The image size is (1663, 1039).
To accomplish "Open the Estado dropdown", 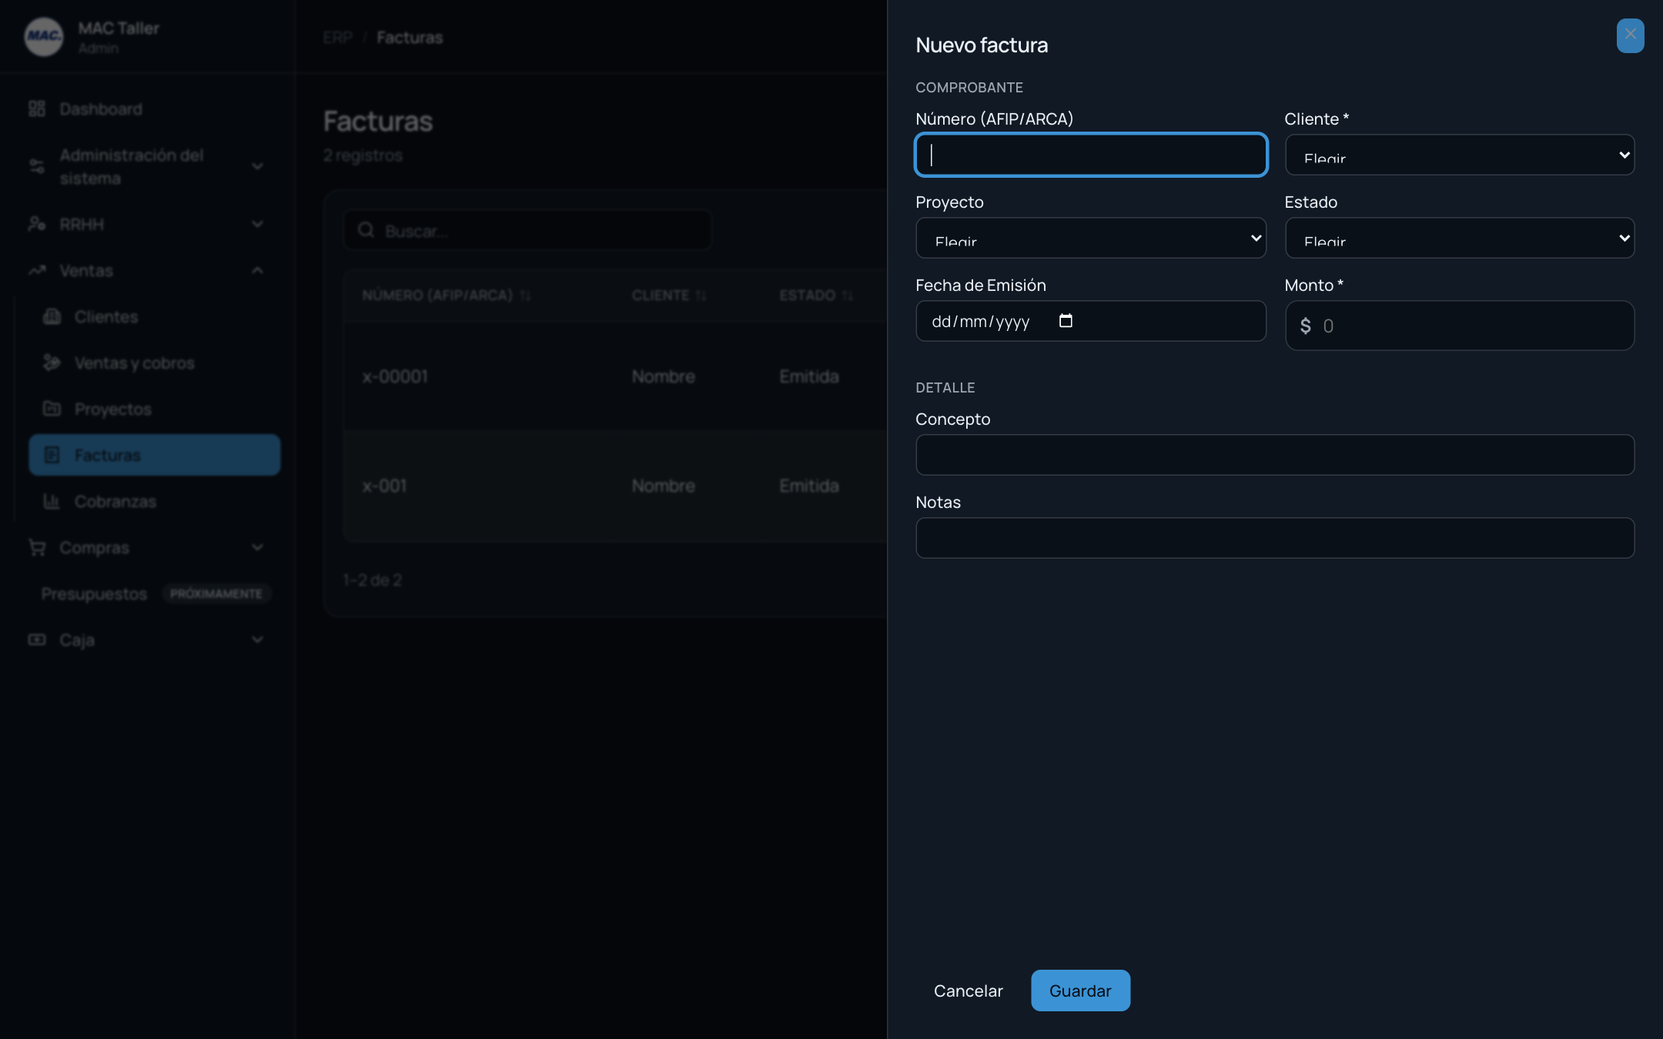I will (1459, 238).
